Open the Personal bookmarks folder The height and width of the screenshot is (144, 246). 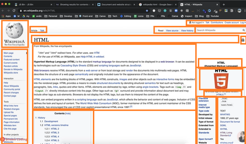[x=51, y=16]
